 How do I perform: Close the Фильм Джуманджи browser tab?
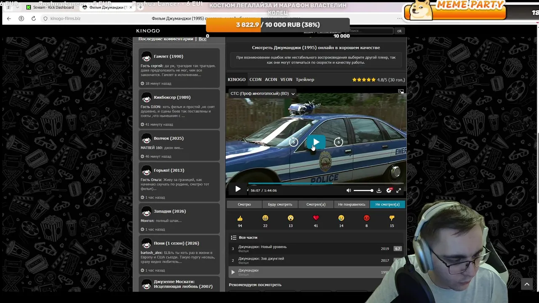[x=131, y=7]
